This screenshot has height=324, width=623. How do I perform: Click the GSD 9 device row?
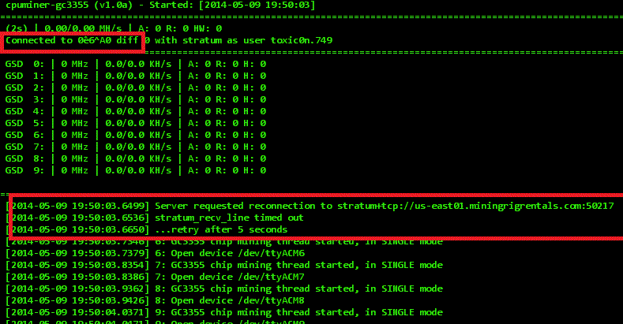click(x=136, y=170)
